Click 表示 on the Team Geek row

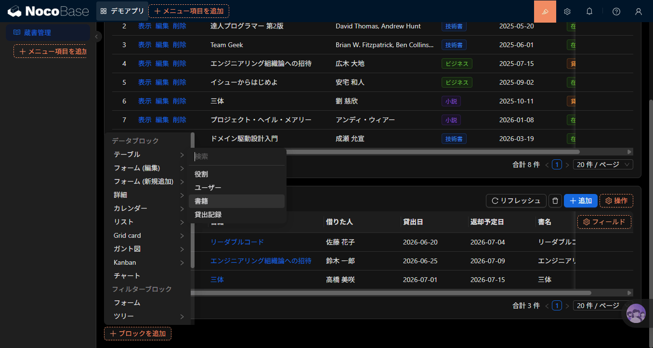coord(145,45)
